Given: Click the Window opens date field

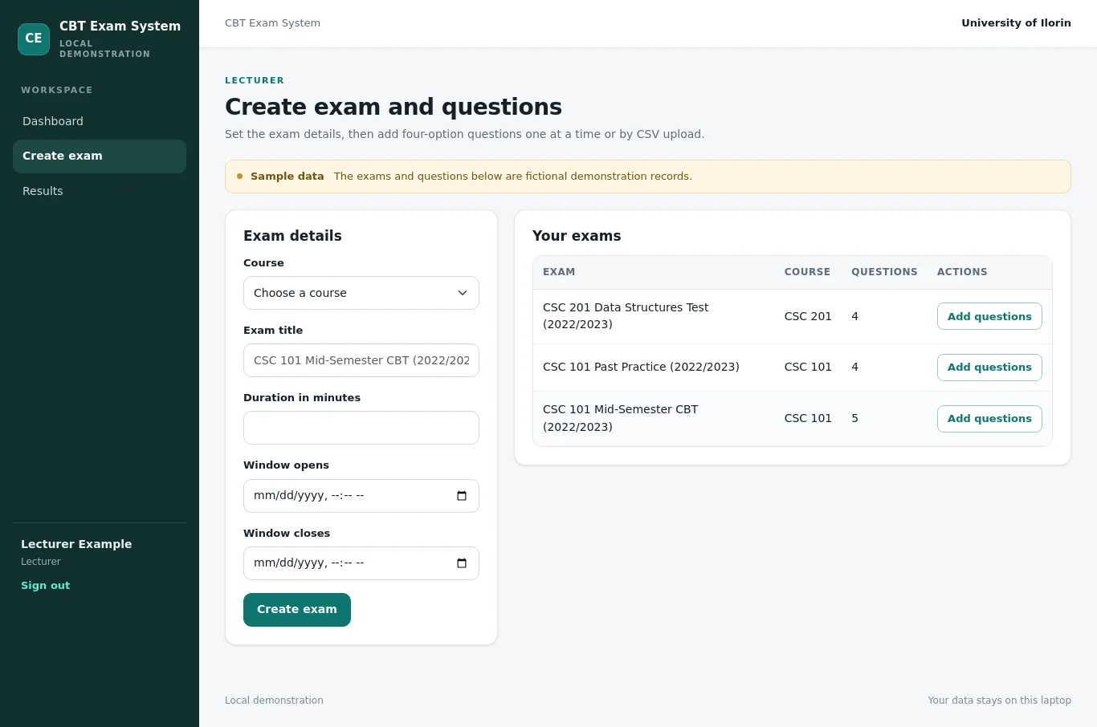Looking at the screenshot, I should tap(361, 496).
